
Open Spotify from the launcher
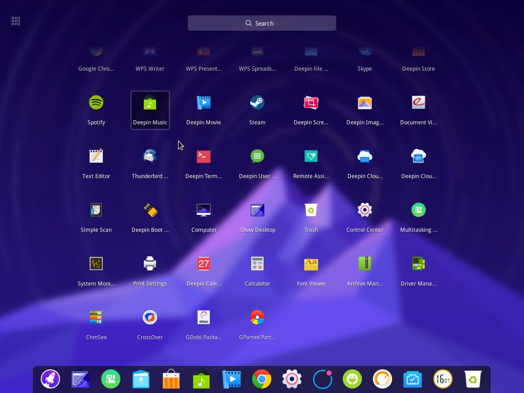[96, 102]
